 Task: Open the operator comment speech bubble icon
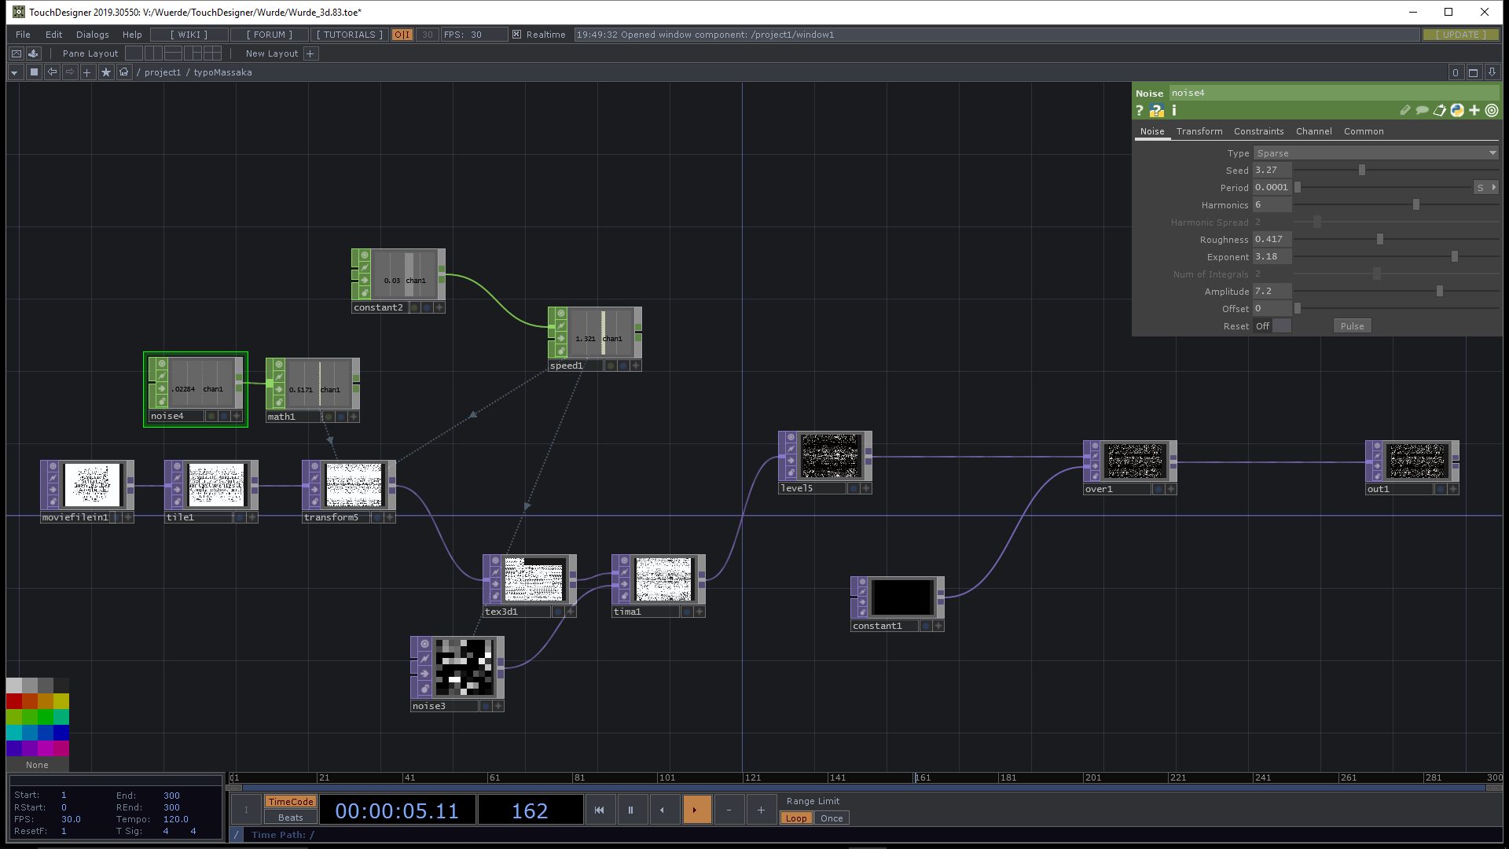tap(1422, 111)
